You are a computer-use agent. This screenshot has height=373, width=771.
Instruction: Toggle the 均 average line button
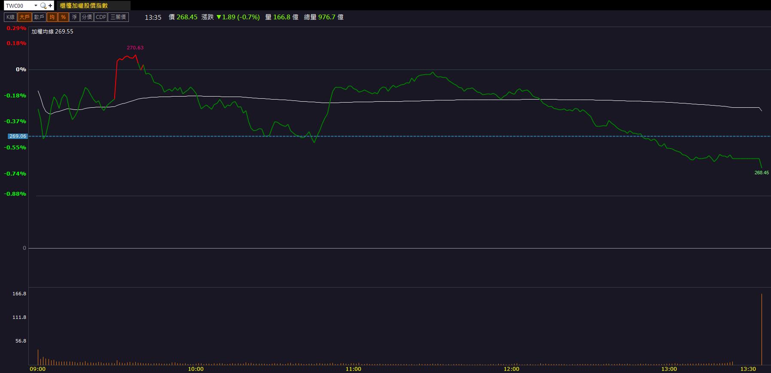click(x=52, y=17)
